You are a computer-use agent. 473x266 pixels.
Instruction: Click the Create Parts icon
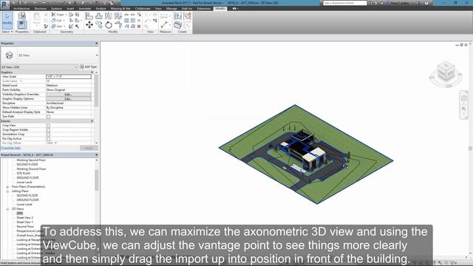(x=177, y=24)
